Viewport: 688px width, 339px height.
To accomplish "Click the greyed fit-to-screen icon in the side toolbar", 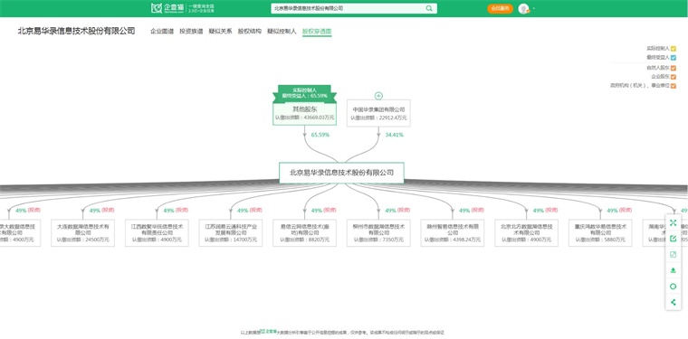I will click(x=674, y=254).
